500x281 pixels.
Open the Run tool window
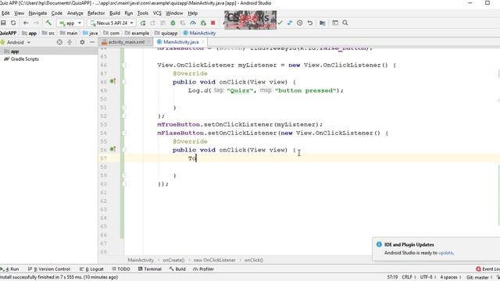10,269
